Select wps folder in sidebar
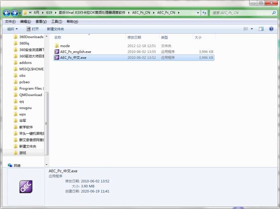This screenshot has width=280, height=209. click(20, 114)
